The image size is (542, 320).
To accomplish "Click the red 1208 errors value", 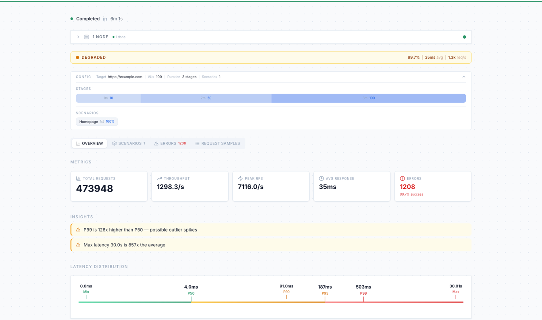I will (407, 187).
